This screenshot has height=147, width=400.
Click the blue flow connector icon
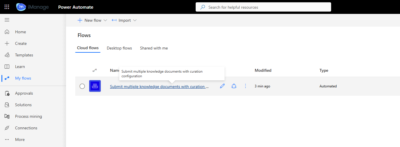click(95, 86)
